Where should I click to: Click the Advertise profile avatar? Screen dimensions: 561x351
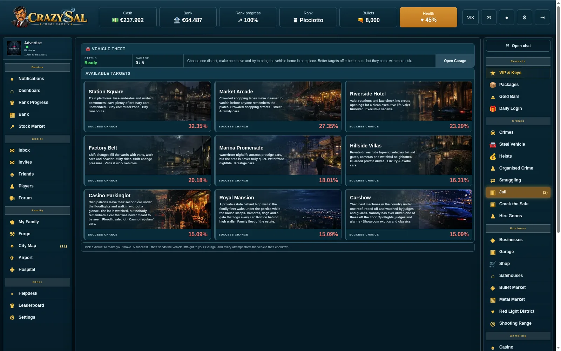point(14,48)
